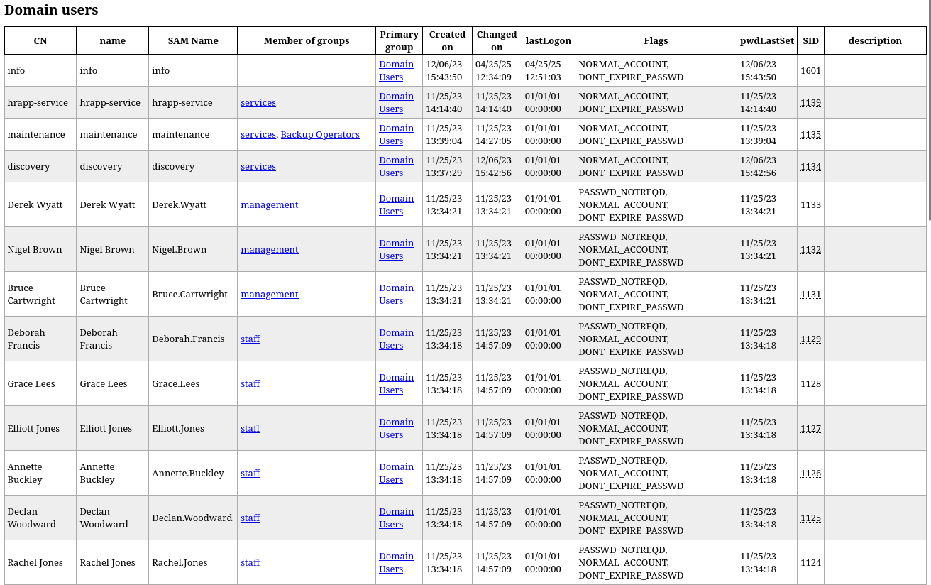Select the Declan.Woodward SAM name cell
This screenshot has width=931, height=585.
pyautogui.click(x=193, y=518)
